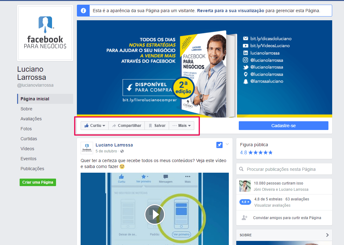The height and width of the screenshot is (245, 344).
Task: Click Convidar amigos para curtir esta Página
Action: (x=287, y=218)
